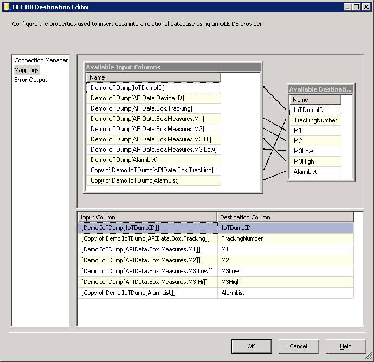Select input Copy of Demo IoTDump[AlarmList]
Image resolution: width=374 pixels, height=362 pixels.
point(153,180)
